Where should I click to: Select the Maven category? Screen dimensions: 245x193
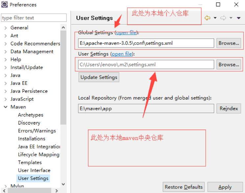pos(18,107)
